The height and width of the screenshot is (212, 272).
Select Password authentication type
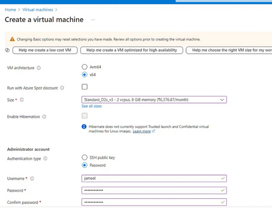84,165
